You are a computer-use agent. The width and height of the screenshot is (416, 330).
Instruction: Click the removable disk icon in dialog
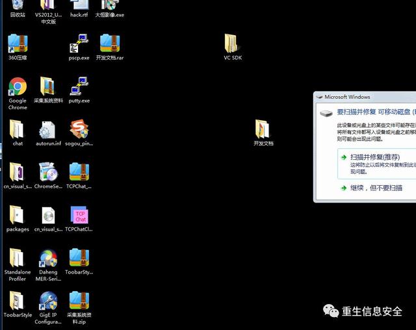(x=326, y=114)
